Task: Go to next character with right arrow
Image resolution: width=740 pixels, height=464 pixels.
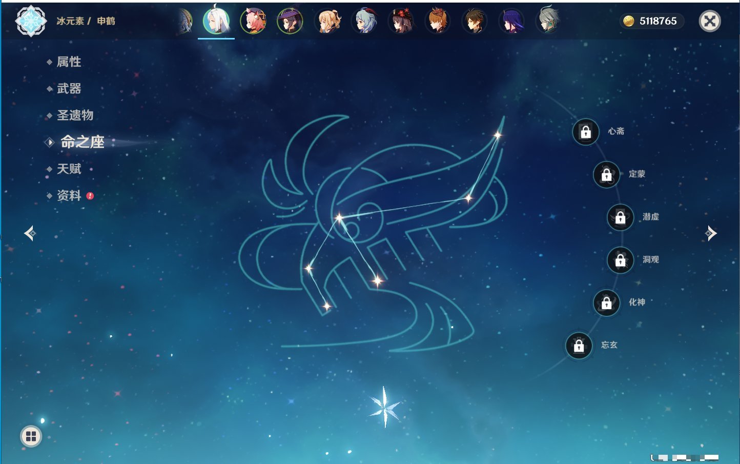Action: pos(711,233)
